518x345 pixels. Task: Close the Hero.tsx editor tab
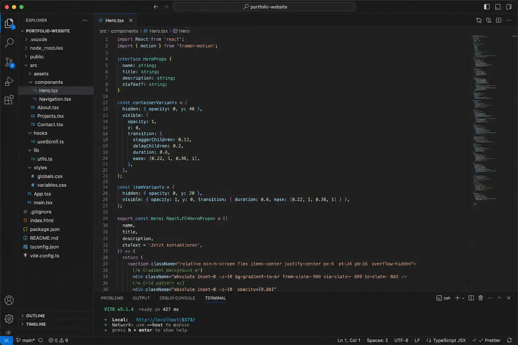131,21
